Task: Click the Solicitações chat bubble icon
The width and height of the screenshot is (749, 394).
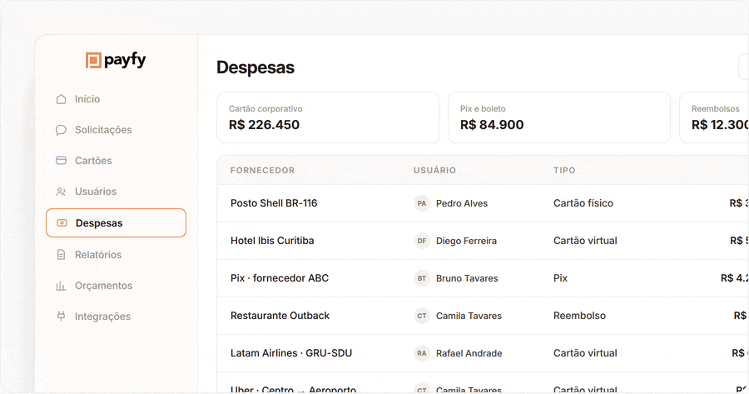Action: pyautogui.click(x=61, y=130)
